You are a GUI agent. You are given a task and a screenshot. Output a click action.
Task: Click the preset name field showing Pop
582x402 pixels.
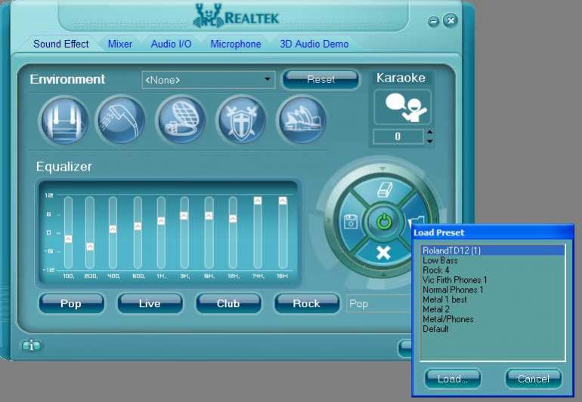379,304
